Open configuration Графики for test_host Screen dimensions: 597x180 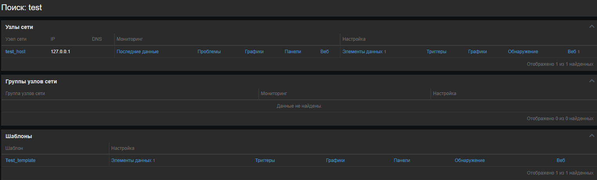(x=477, y=52)
